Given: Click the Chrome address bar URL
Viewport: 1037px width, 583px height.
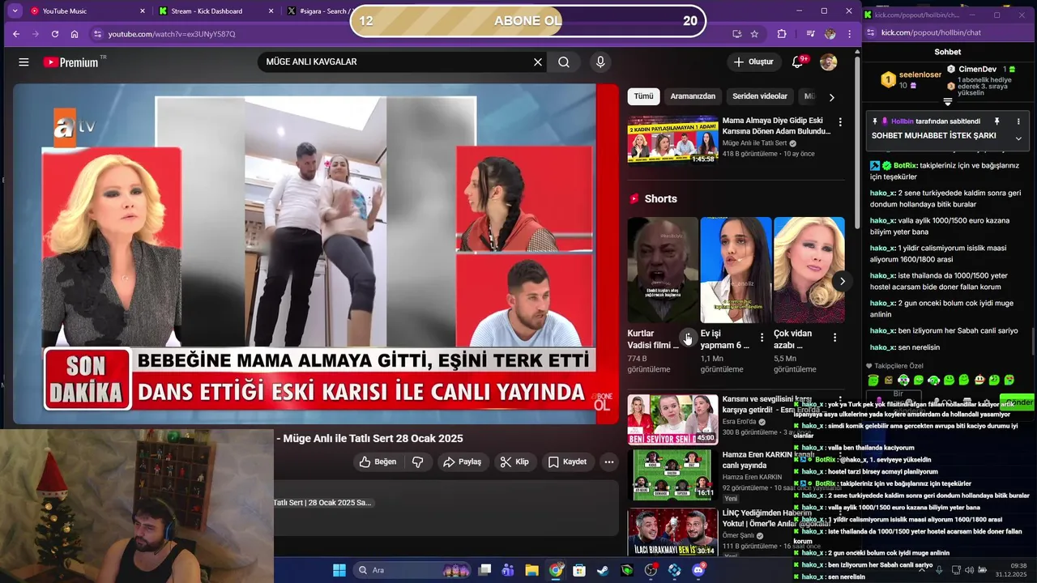Looking at the screenshot, I should coord(172,34).
